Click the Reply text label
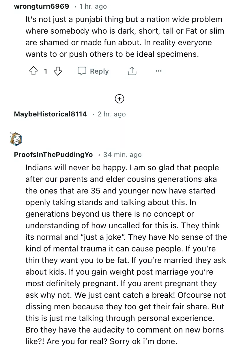Screen dimensions: 239x347 tap(99, 71)
